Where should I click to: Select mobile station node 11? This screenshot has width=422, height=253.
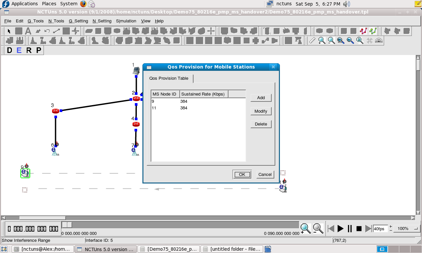point(283,188)
